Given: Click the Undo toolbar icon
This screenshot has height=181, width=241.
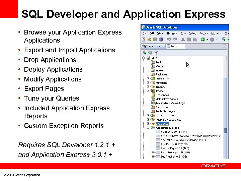Looking at the screenshot, I should coord(169,40).
